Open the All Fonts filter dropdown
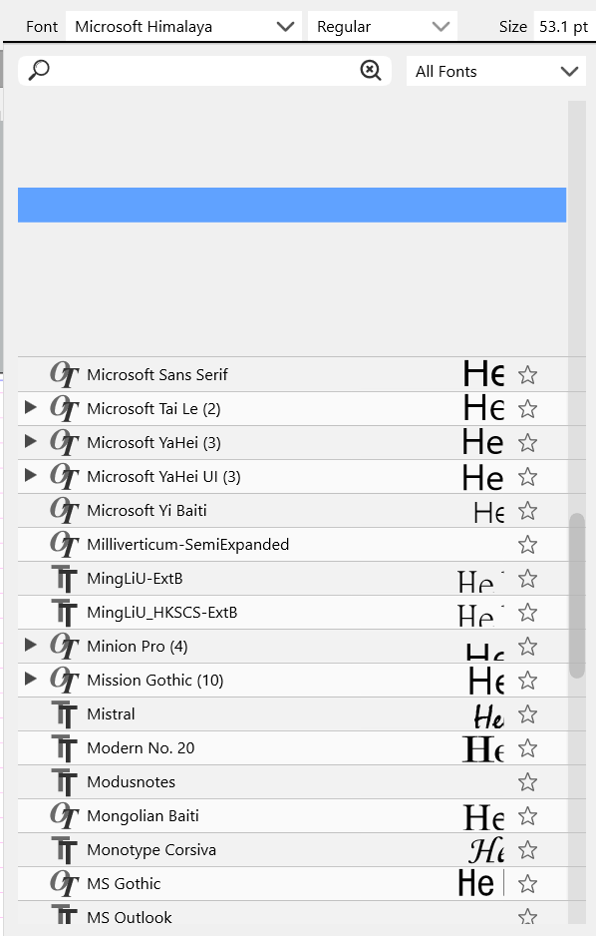596x936 pixels. [496, 72]
